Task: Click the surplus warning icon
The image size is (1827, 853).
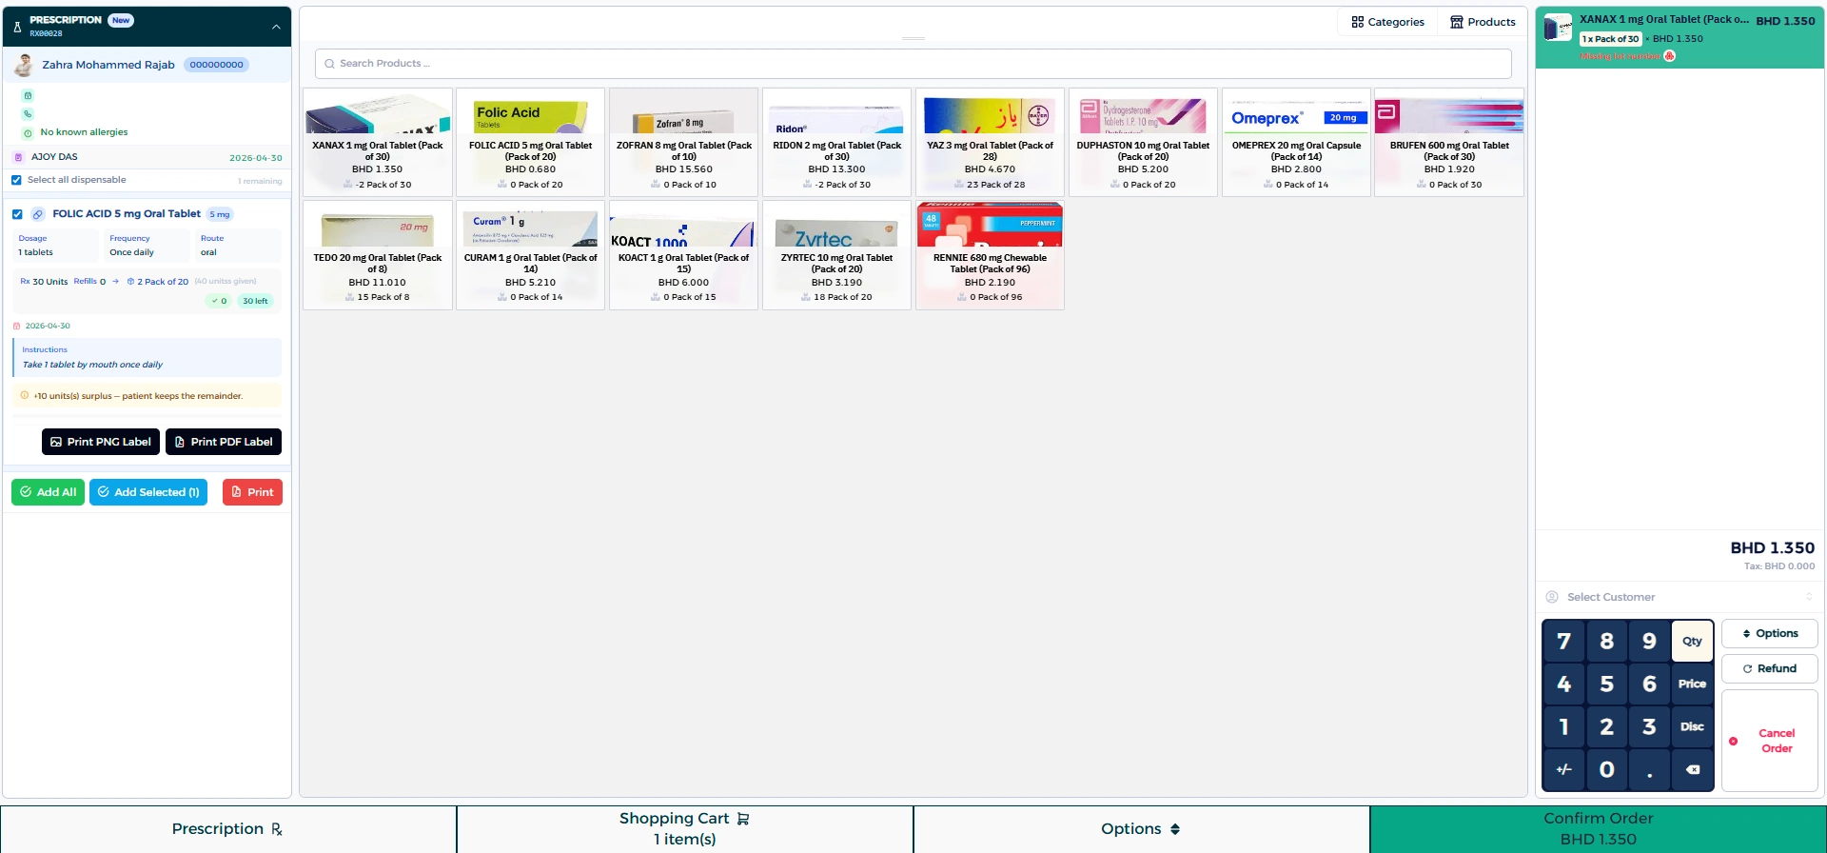Action: pos(25,395)
